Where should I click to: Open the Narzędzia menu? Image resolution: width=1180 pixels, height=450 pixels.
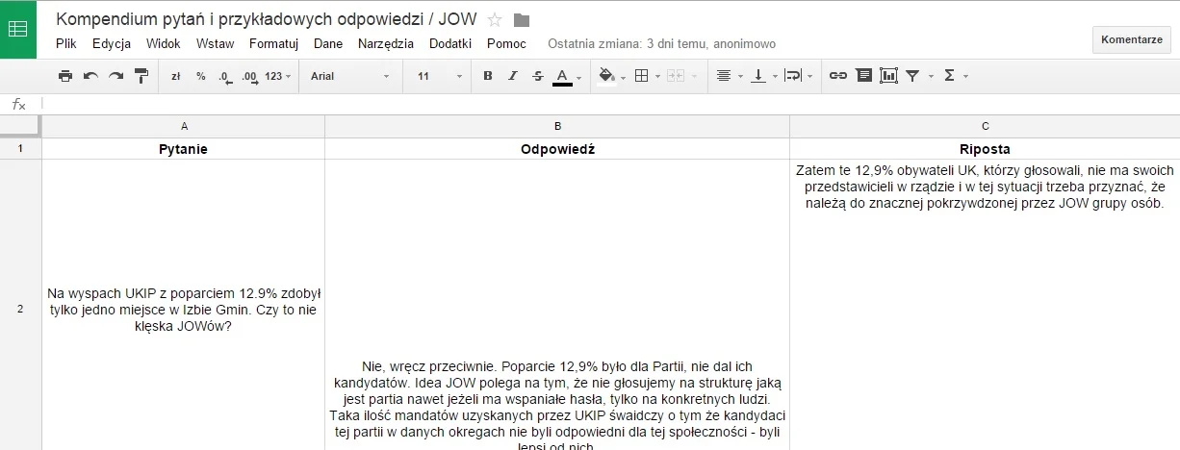pyautogui.click(x=386, y=44)
